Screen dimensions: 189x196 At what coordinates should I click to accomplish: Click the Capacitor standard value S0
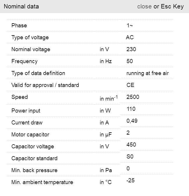pyautogui.click(x=130, y=157)
